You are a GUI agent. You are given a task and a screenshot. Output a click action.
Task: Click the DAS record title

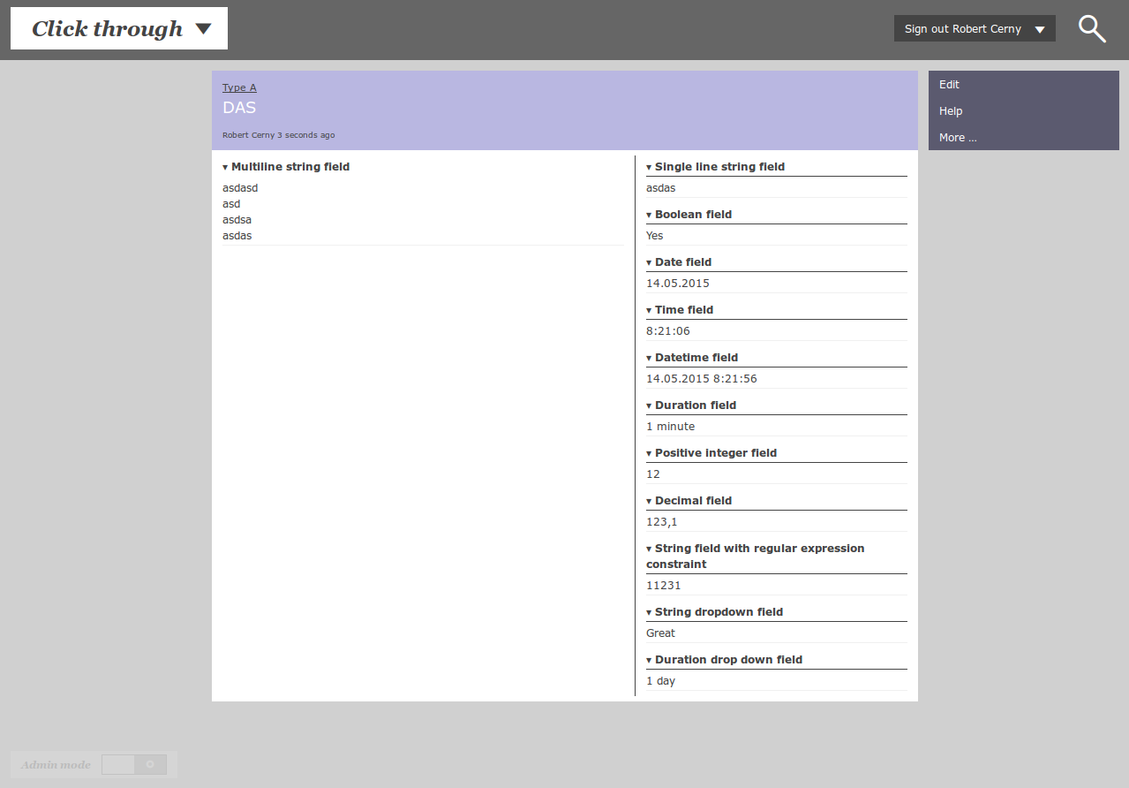point(239,108)
